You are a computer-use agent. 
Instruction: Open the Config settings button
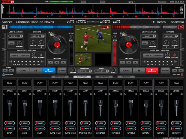click(162, 2)
